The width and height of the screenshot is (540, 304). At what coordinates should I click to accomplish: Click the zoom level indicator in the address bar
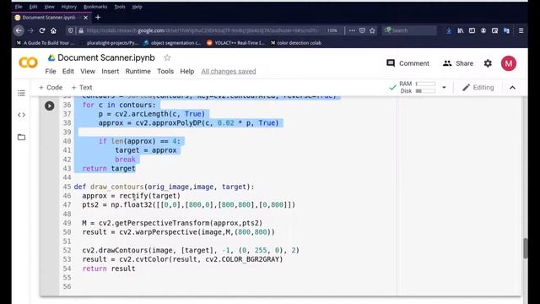(332, 30)
